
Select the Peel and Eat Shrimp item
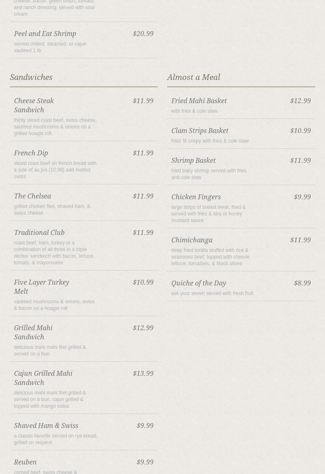point(45,34)
